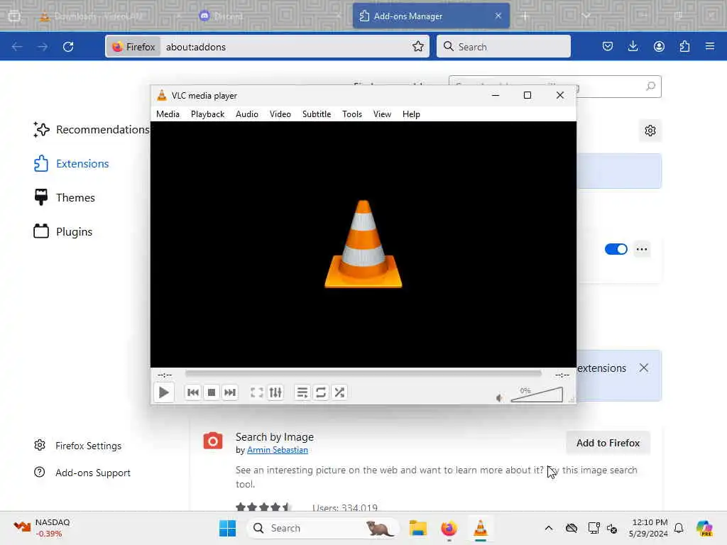Open VLC Tools menu
The height and width of the screenshot is (545, 727).
point(352,114)
